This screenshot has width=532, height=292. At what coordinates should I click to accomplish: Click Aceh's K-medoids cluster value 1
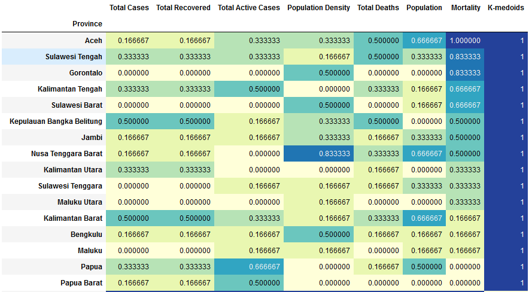click(x=506, y=41)
